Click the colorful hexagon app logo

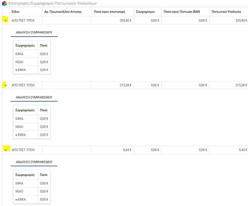coord(4,3)
